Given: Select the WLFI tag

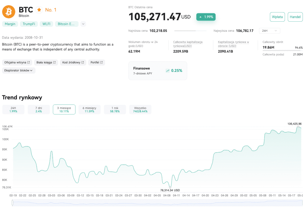Looking at the screenshot, I should [46, 24].
